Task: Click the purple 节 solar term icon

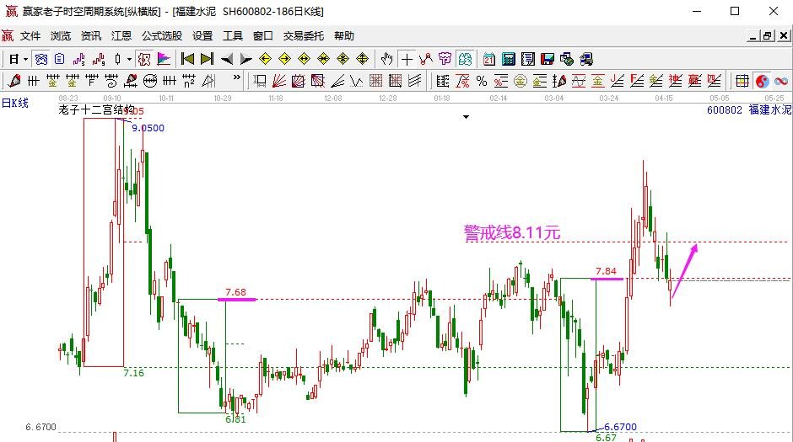Action: tap(445, 59)
